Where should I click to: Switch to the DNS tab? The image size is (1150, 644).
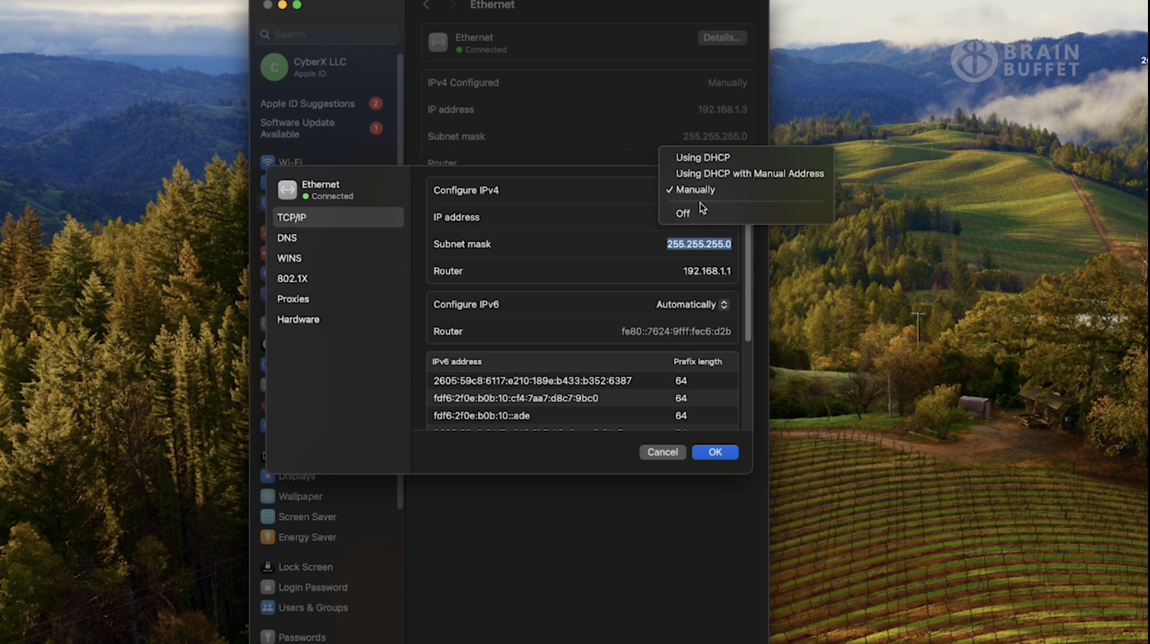click(x=287, y=238)
